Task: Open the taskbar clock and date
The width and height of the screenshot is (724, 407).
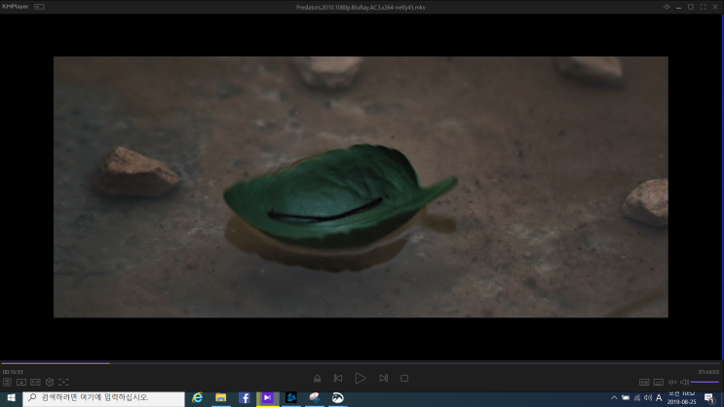Action: (681, 398)
